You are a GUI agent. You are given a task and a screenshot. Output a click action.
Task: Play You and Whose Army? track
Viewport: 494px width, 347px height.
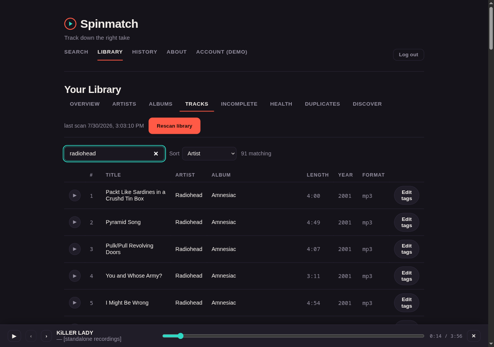click(75, 276)
